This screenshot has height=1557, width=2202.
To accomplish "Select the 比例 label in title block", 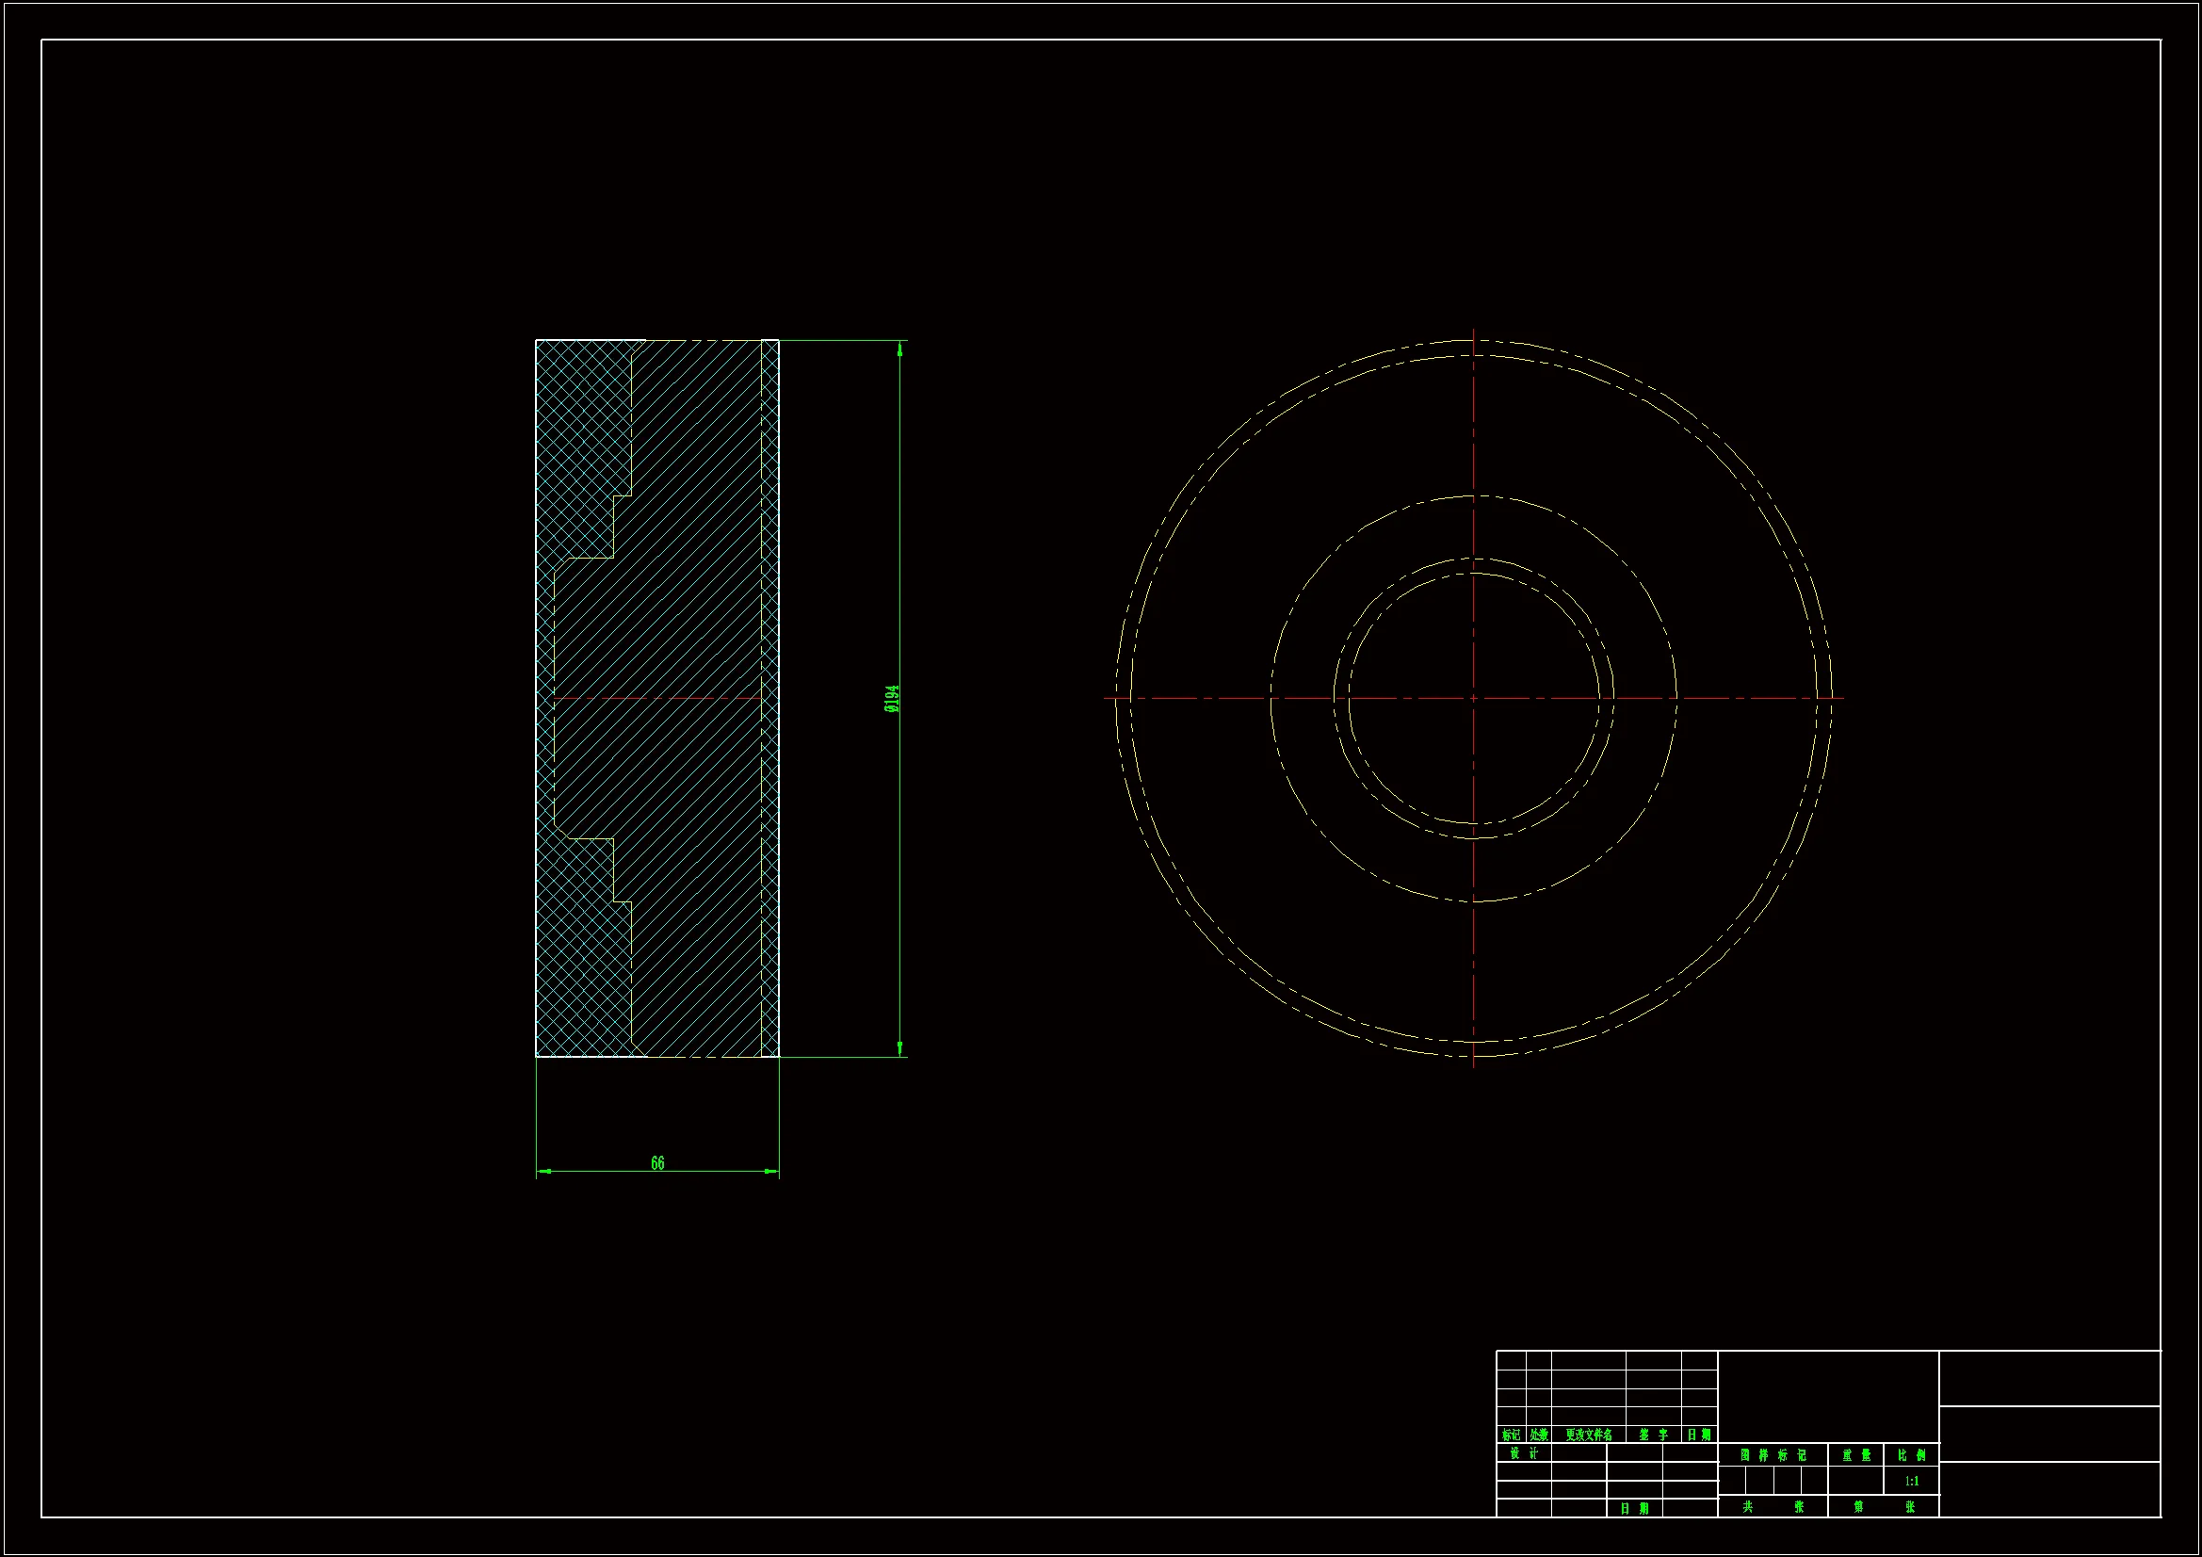I will click(1911, 1455).
